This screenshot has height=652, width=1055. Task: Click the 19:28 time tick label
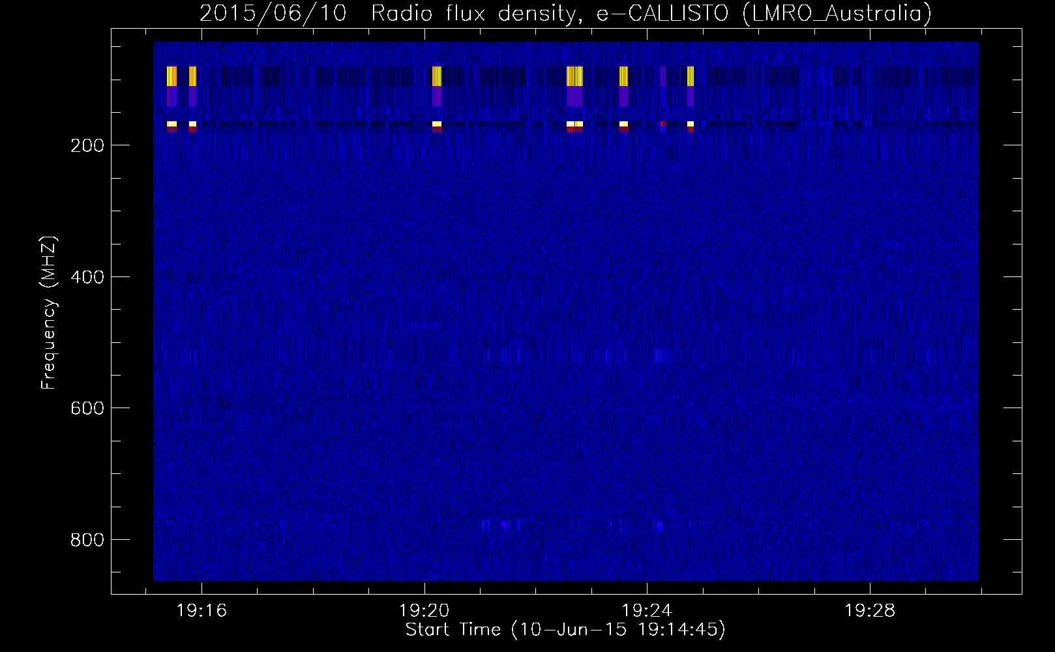pyautogui.click(x=870, y=610)
